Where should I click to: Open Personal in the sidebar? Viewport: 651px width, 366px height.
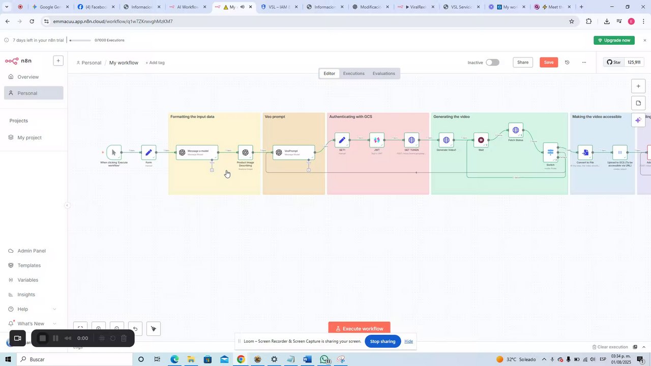34,93
